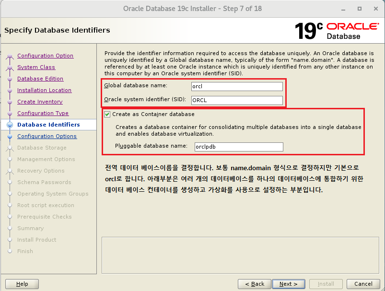385x291 pixels.
Task: Click the 'Specify Database Identifiers' heading
Action: (x=57, y=30)
